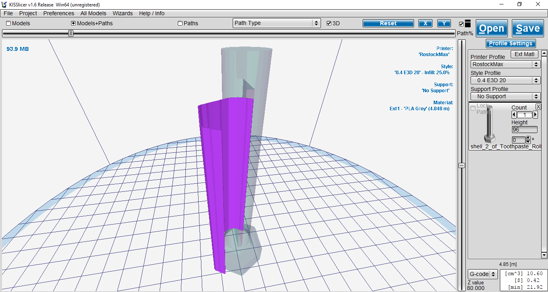This screenshot has height=292, width=548.
Task: Click model list scrollbar down arrow
Action: click(x=544, y=255)
